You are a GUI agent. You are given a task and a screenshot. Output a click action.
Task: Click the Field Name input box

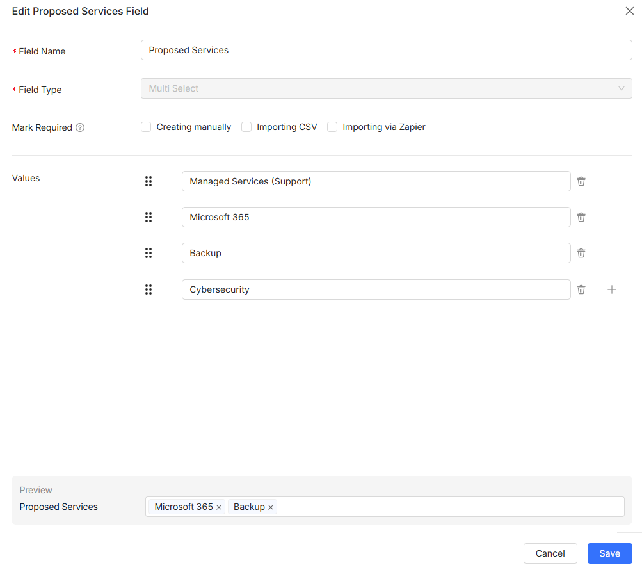point(386,50)
